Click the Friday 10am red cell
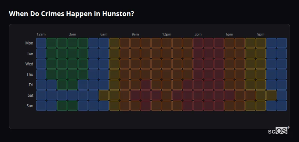 tap(146, 85)
